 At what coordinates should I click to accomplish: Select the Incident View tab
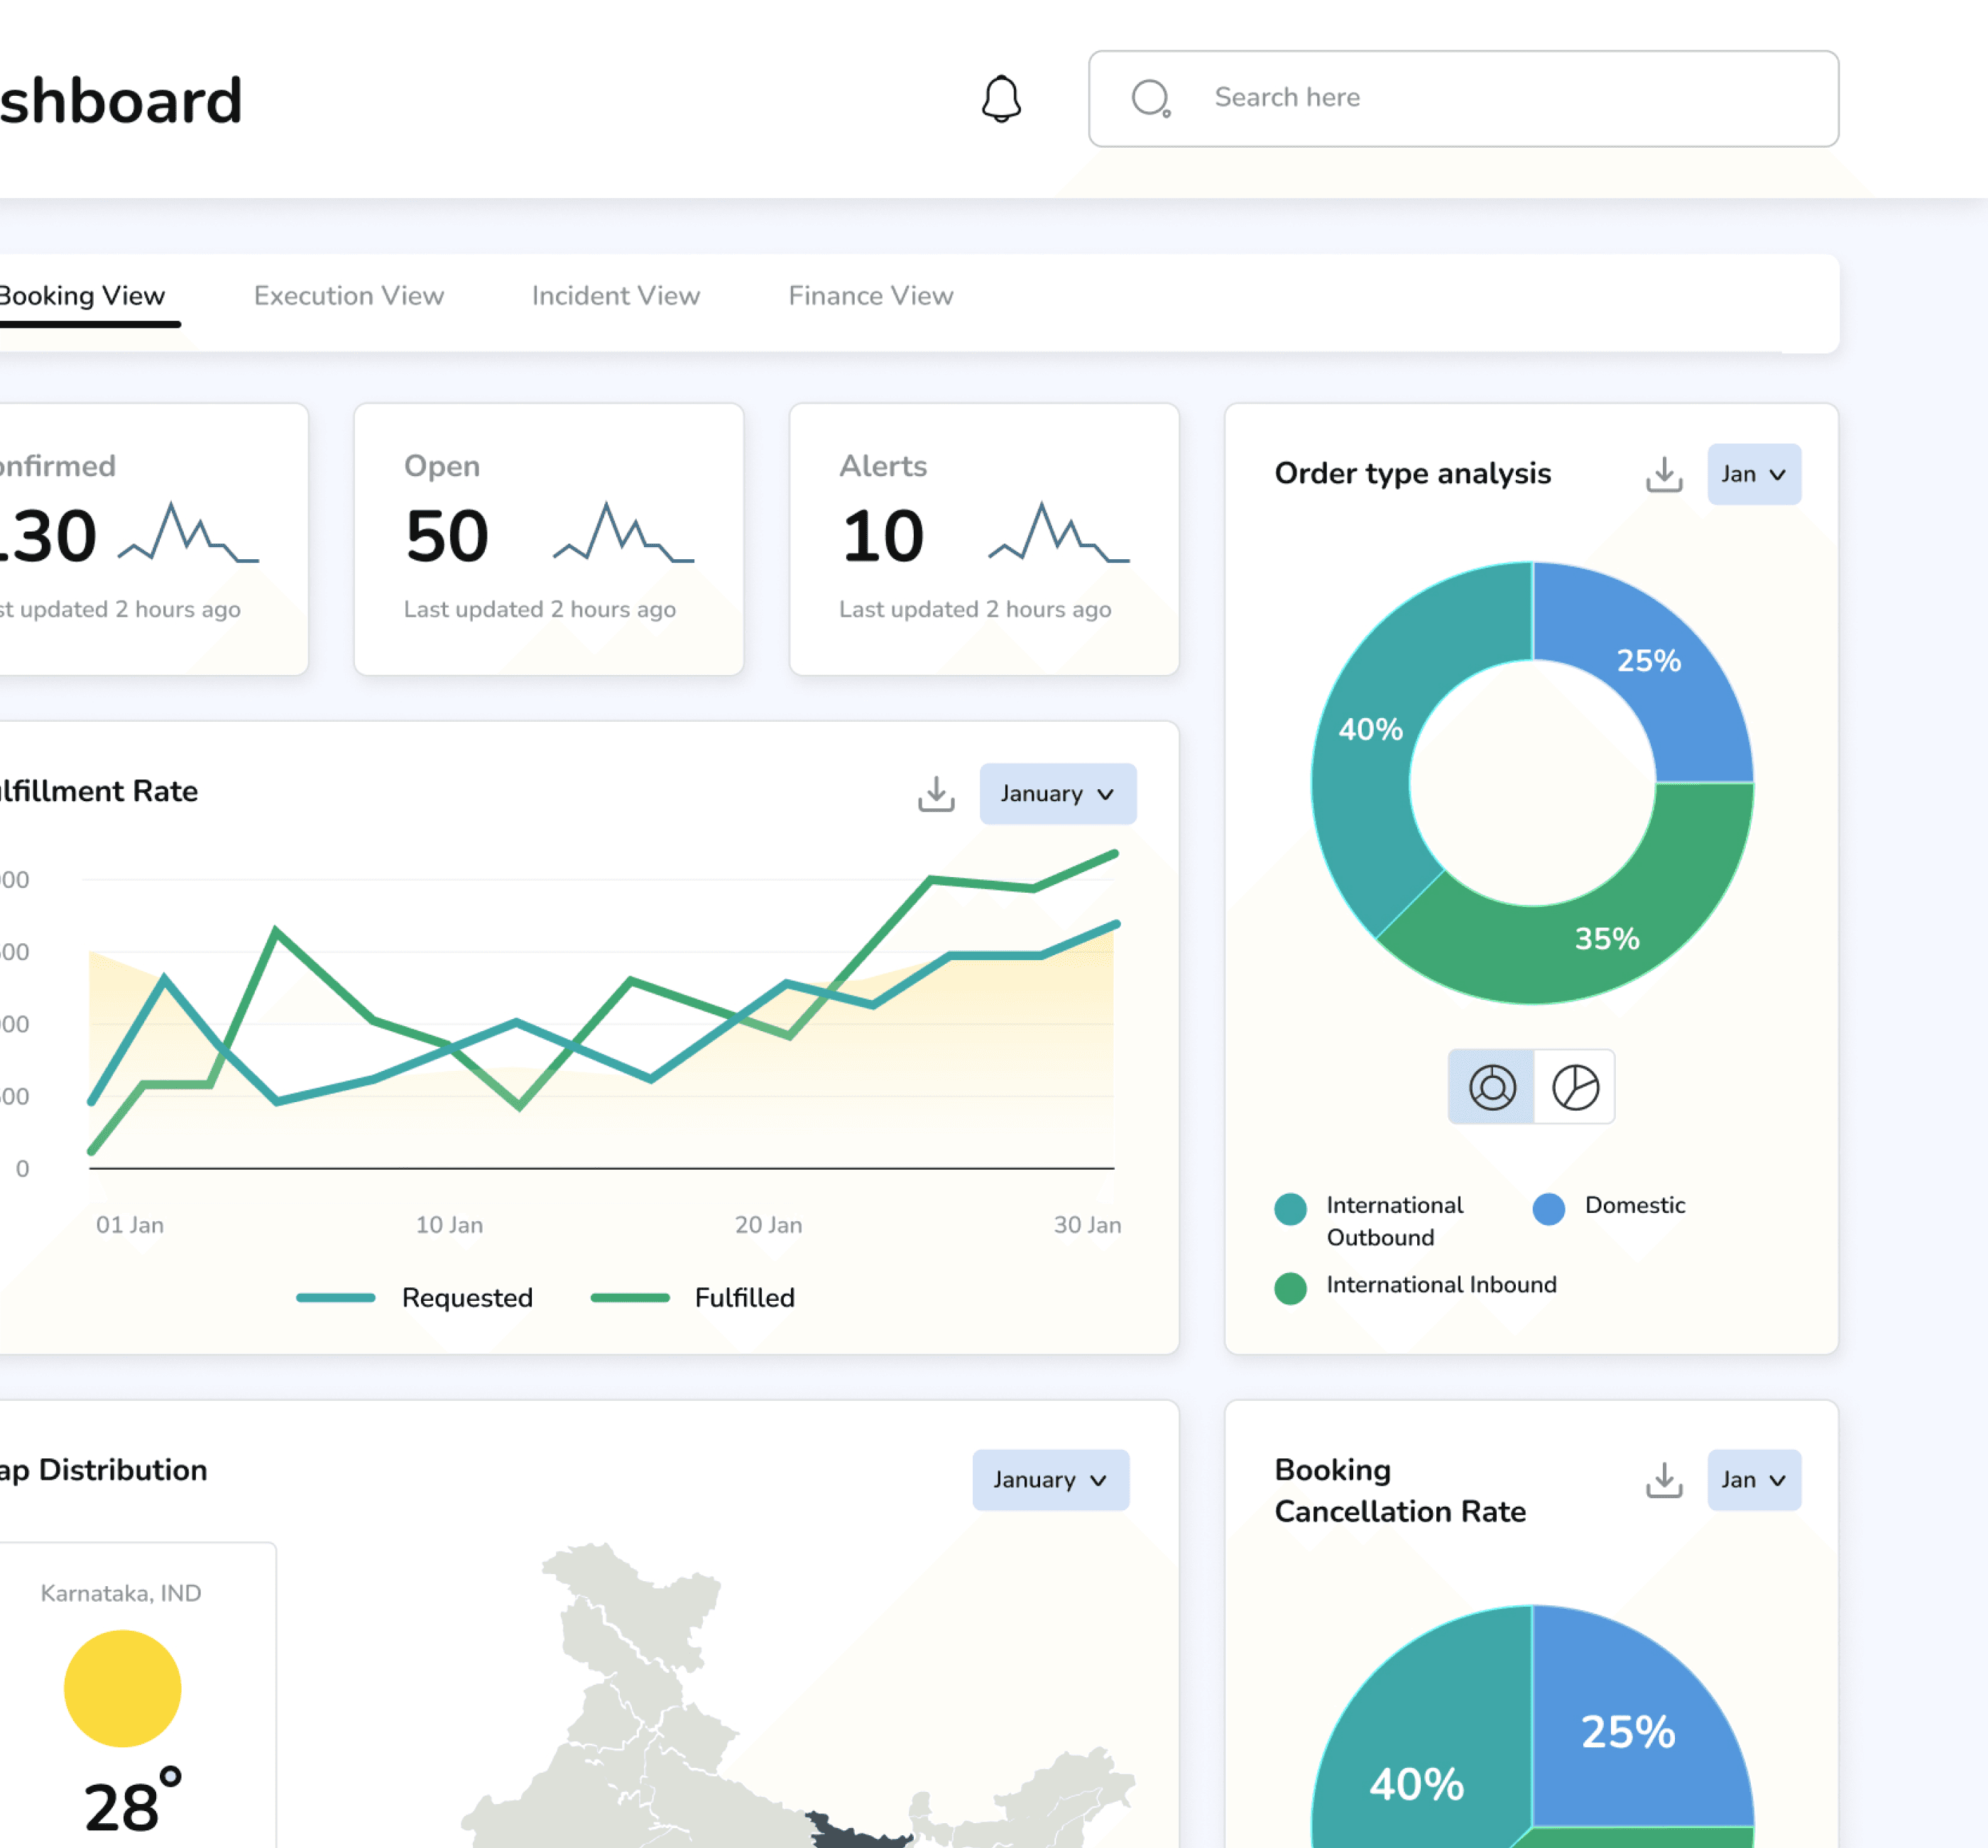[x=615, y=296]
